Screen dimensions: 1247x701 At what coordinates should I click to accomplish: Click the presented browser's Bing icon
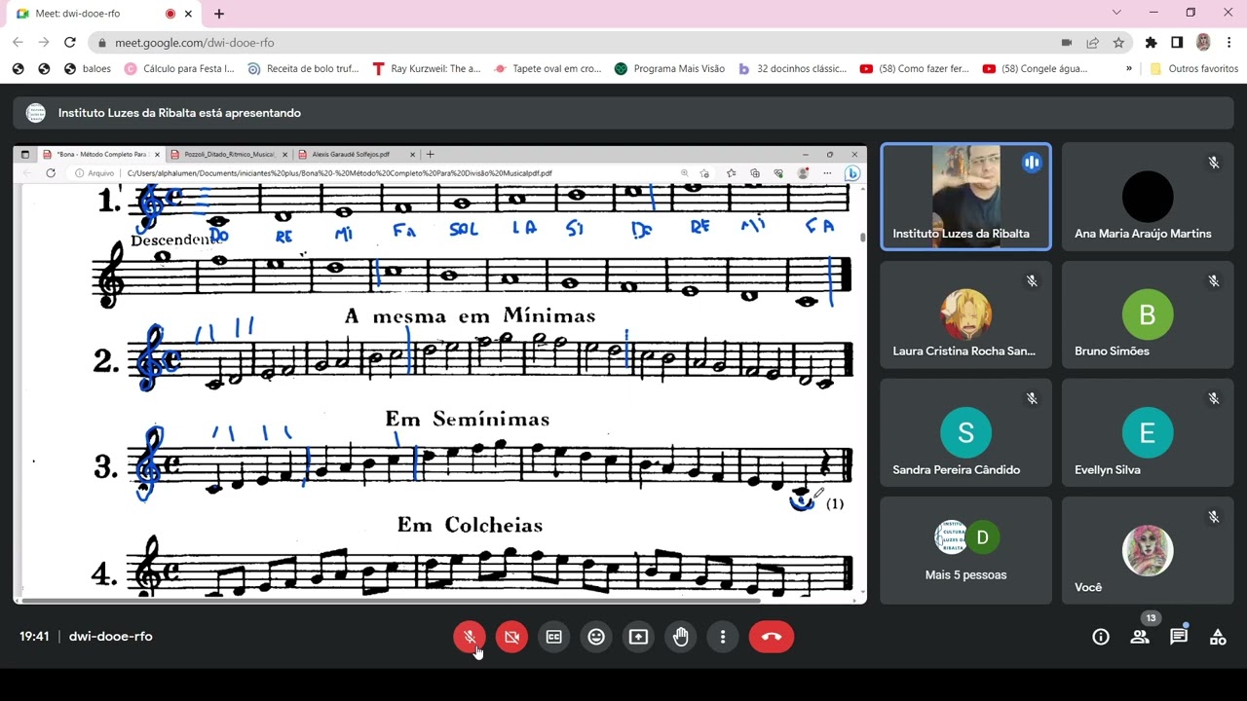(852, 173)
